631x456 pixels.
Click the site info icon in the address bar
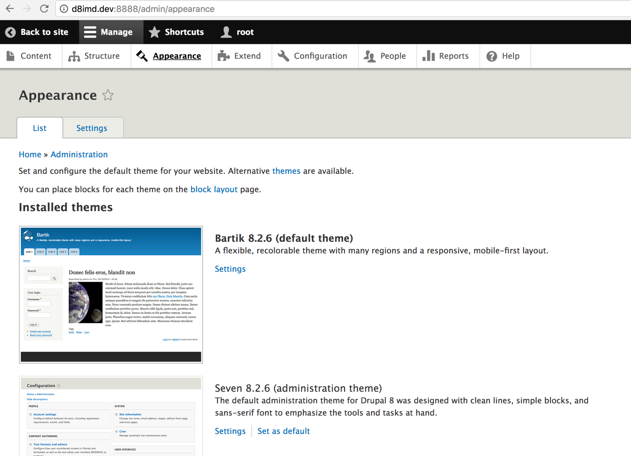click(x=64, y=9)
